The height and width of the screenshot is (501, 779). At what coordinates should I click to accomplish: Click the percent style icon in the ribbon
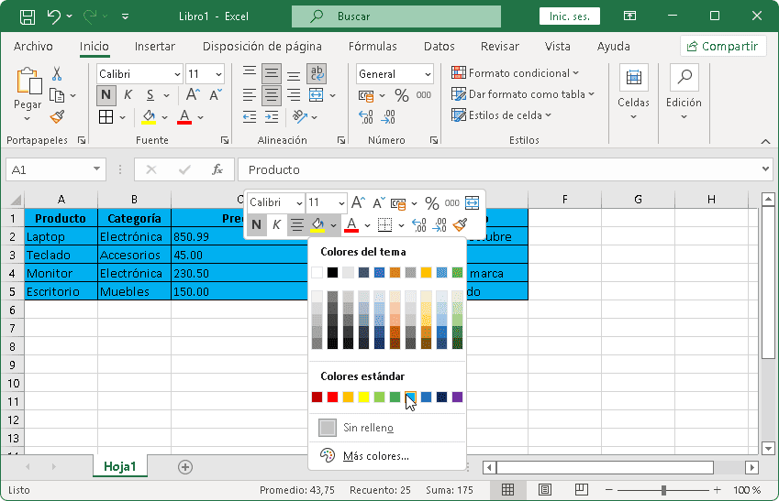coord(401,95)
